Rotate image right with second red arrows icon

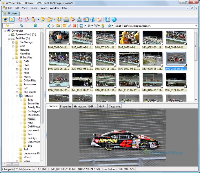click(x=27, y=19)
